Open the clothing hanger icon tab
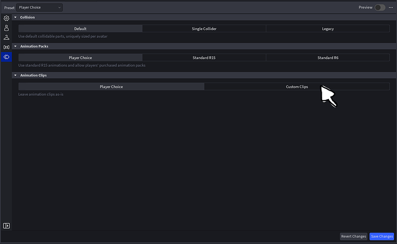Viewport: 397px width, 244px height. click(x=6, y=37)
